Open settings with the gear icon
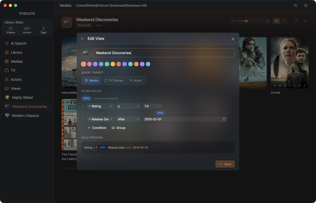 [x=306, y=6]
